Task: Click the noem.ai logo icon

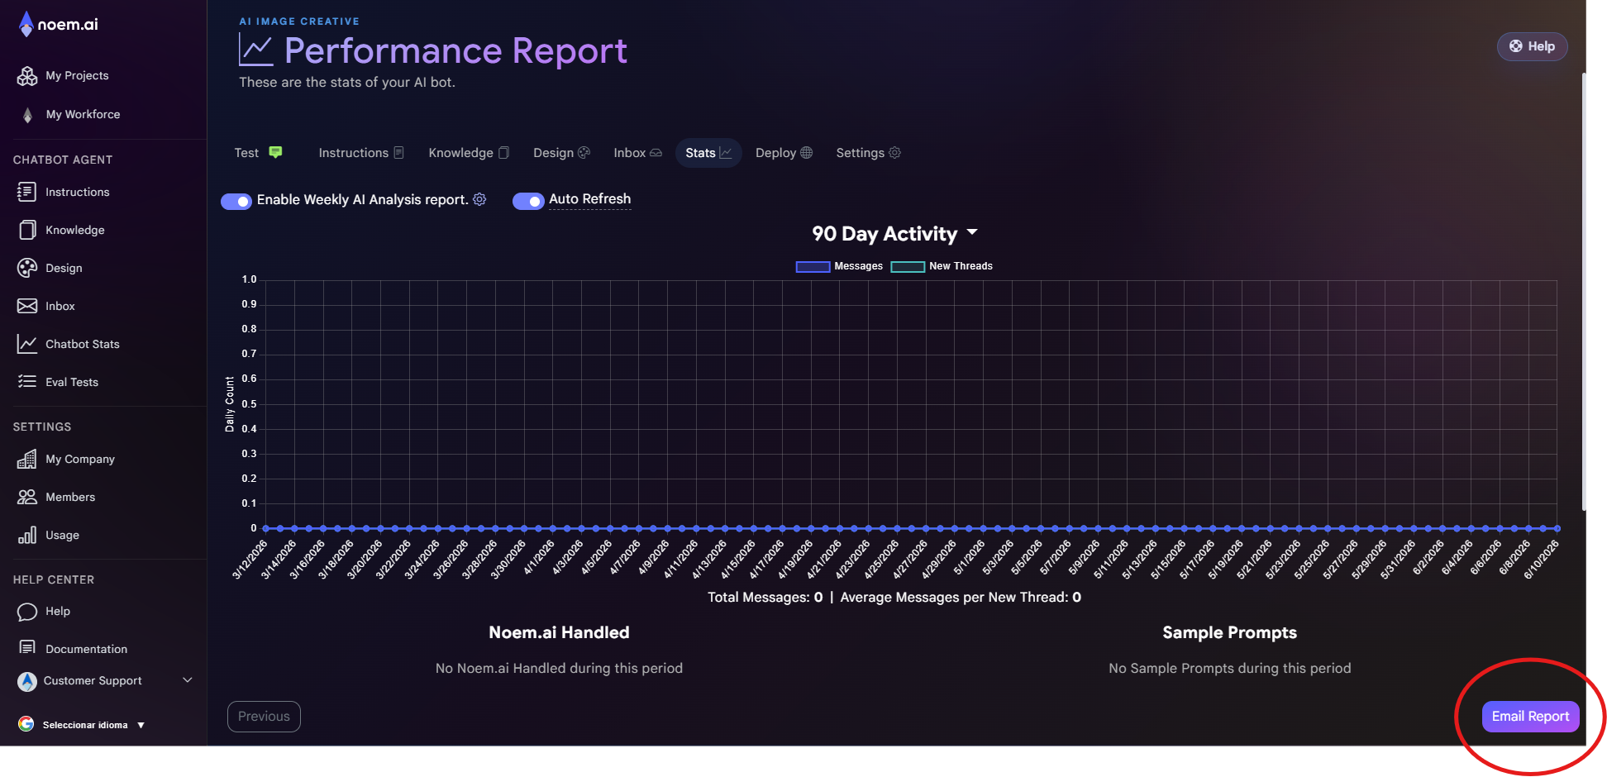Action: pos(26,24)
